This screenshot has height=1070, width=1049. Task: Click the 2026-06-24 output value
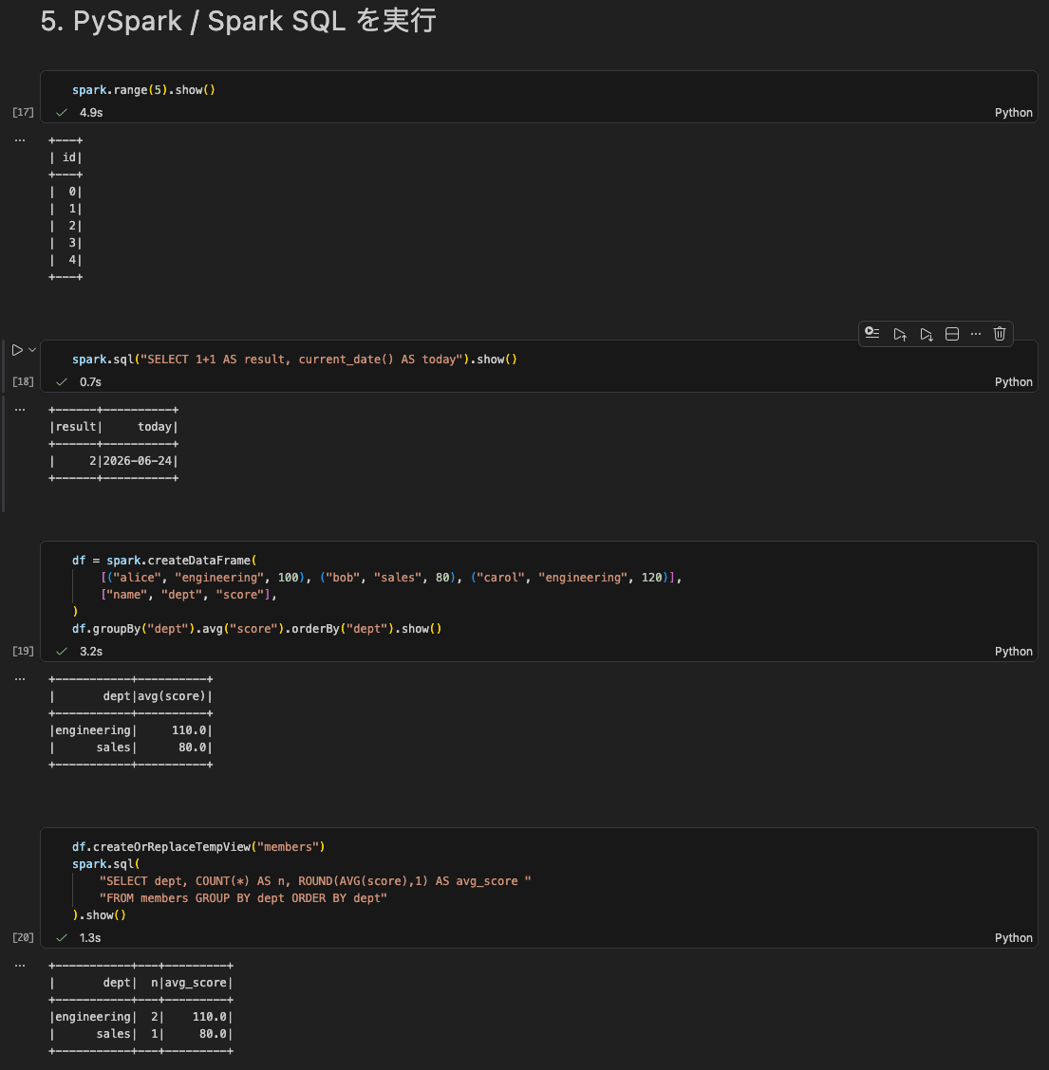(x=138, y=461)
